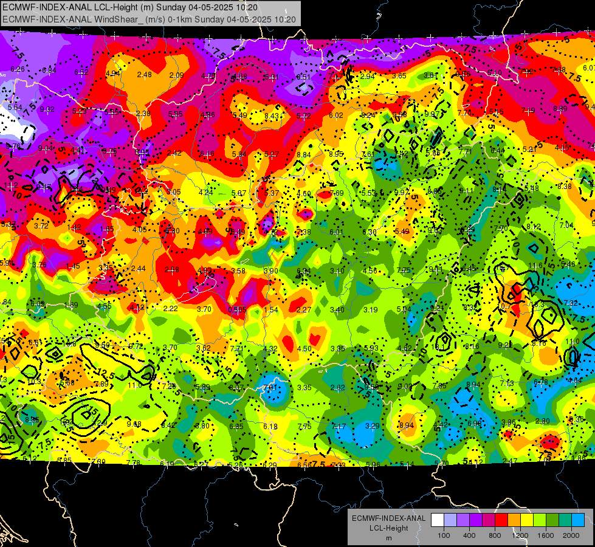
Task: Click the wind shear value '2.62'
Action: (338, 388)
